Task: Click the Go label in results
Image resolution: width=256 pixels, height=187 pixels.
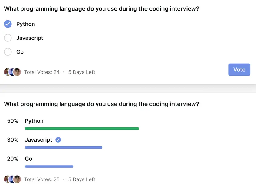Action: (28, 159)
